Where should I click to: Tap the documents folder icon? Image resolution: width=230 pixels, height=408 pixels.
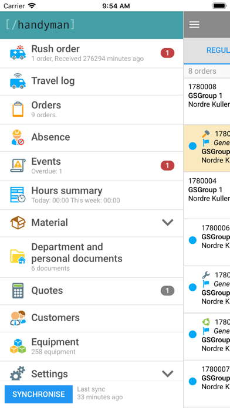click(x=18, y=256)
